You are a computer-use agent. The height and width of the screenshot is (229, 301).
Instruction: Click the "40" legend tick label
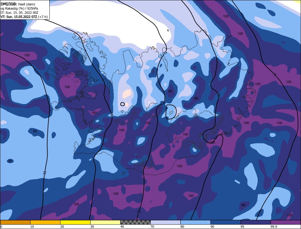(x=122, y=227)
